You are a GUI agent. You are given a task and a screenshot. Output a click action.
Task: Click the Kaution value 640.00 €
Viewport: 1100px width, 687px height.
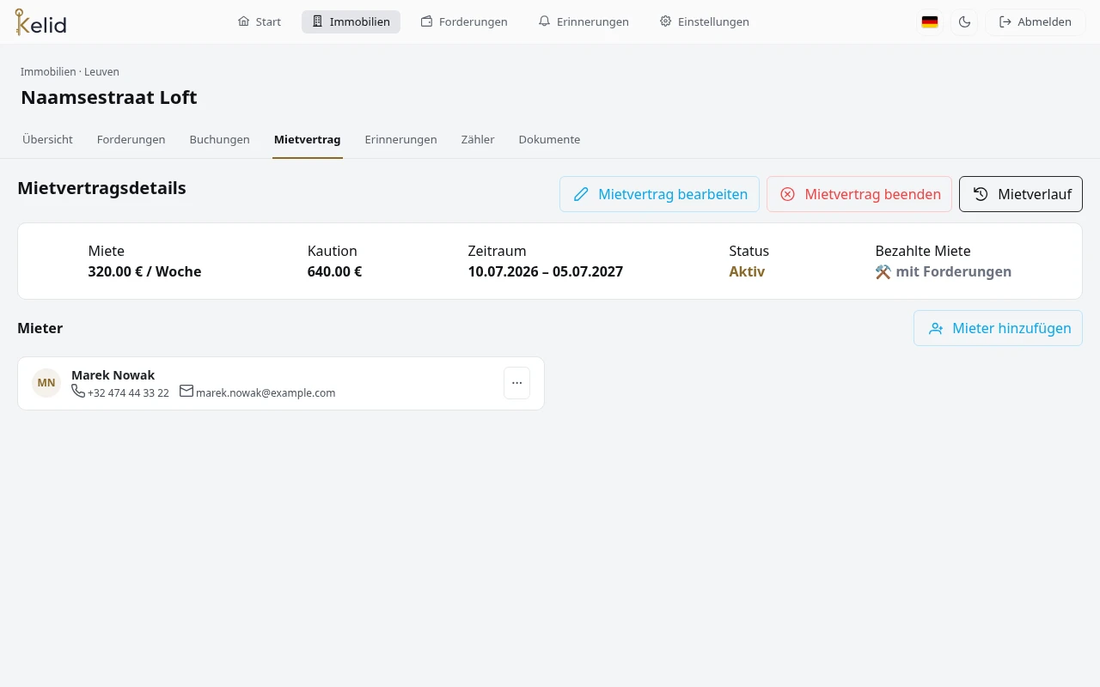click(334, 272)
